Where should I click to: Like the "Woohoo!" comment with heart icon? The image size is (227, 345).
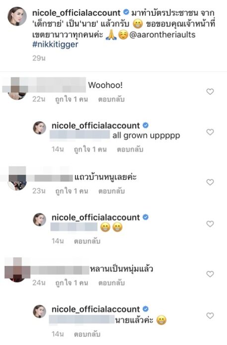coord(210,92)
